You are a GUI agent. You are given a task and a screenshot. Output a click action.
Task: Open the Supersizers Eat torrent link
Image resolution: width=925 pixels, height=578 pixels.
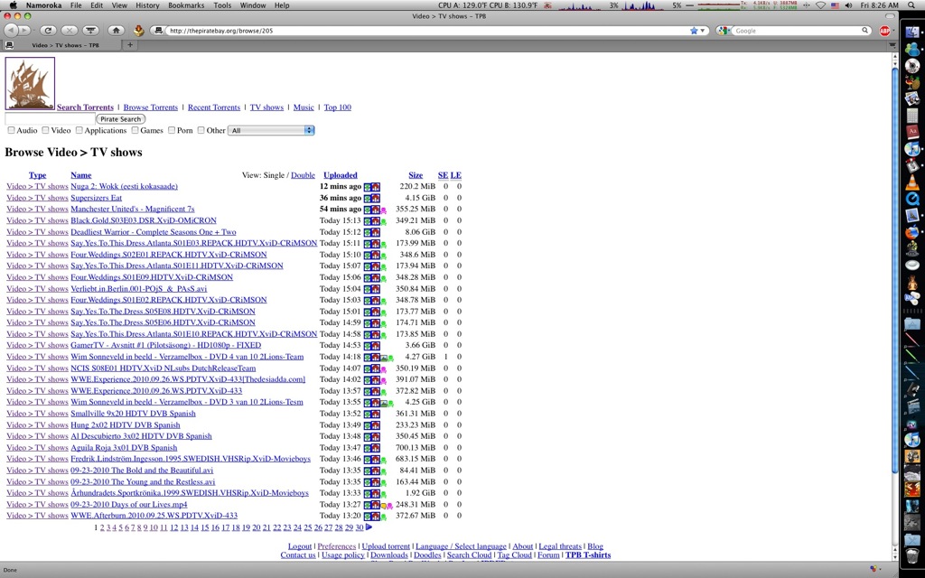pos(96,198)
